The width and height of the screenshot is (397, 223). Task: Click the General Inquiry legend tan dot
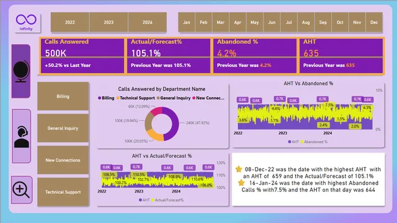(x=158, y=98)
